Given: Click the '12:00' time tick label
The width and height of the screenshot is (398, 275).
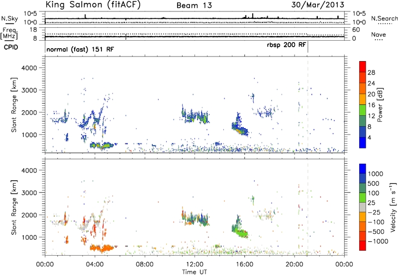Looking at the screenshot, I should pos(195,265).
